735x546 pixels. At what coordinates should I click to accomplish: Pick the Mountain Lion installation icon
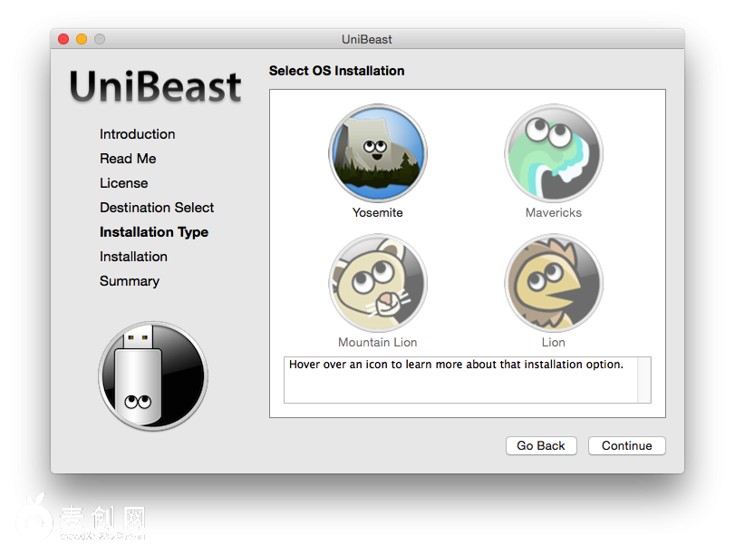(377, 284)
